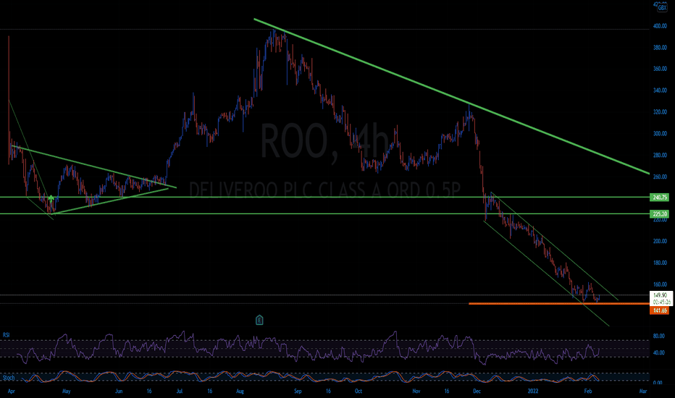This screenshot has height=398, width=675.
Task: Click the RSI indicator label
Action: point(6,335)
